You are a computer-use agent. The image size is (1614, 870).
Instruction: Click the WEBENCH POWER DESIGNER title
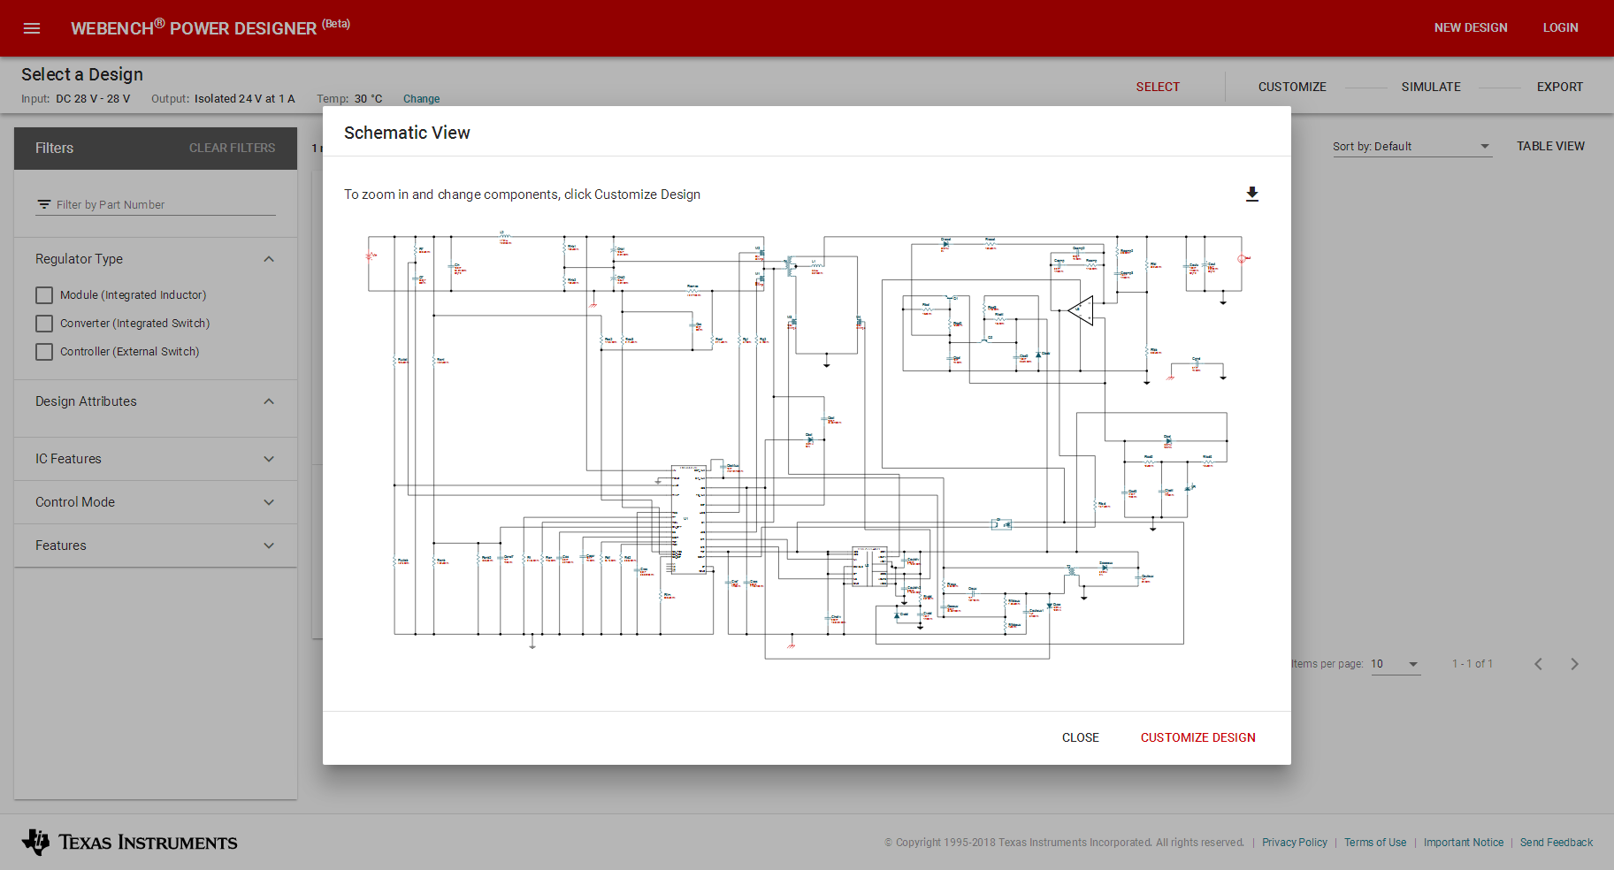(x=210, y=27)
